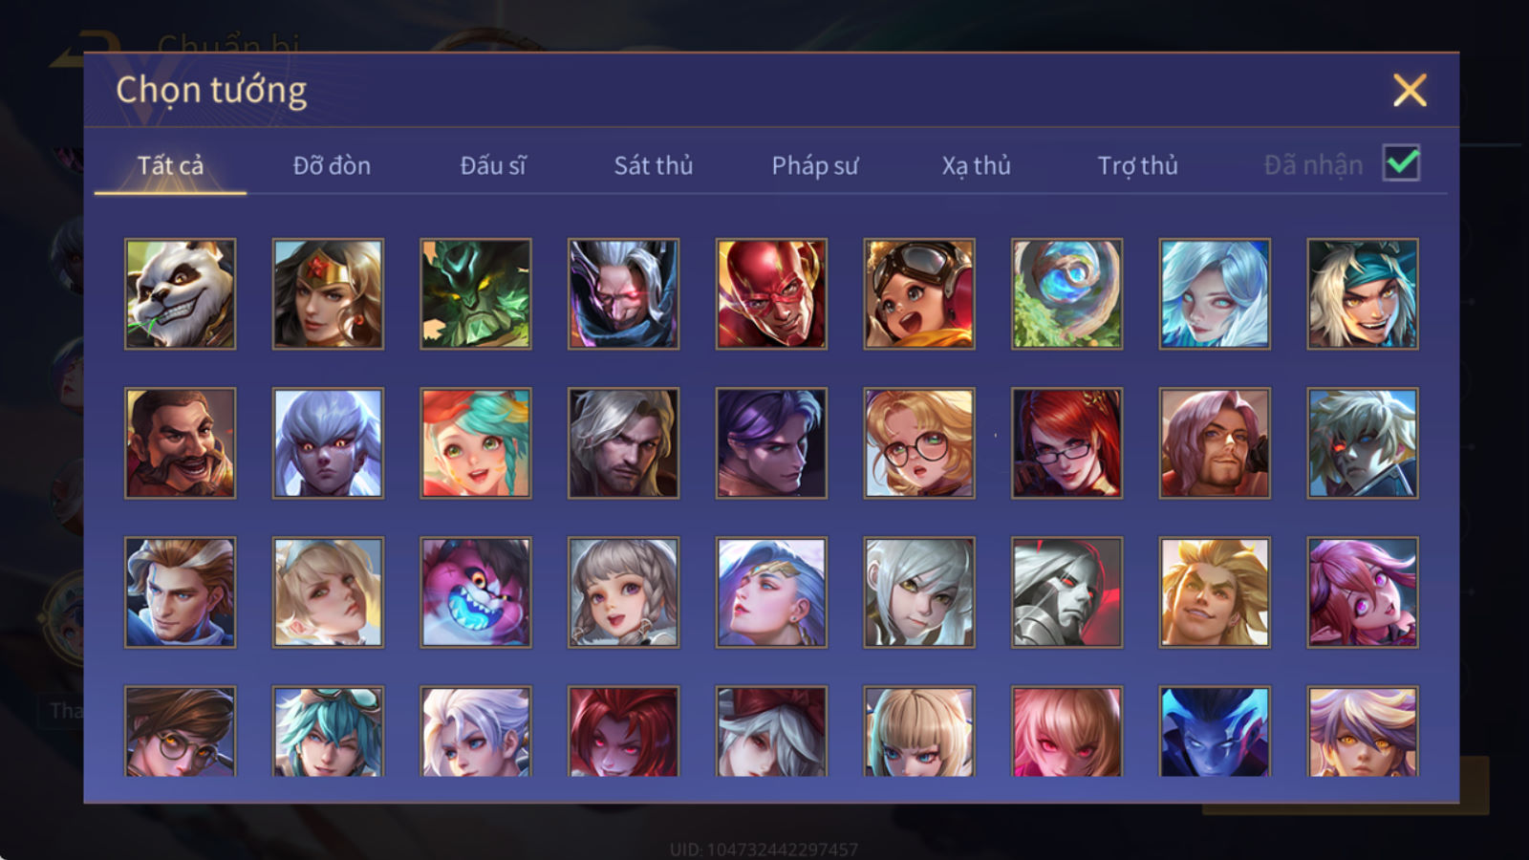
Task: Select the green leafy tree monster hero
Action: (x=476, y=293)
